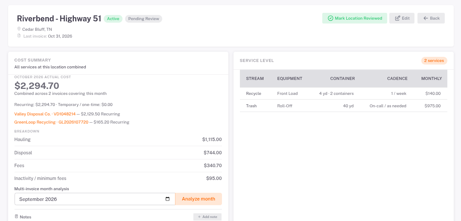Click the Active status badge
The height and width of the screenshot is (221, 461).
click(x=113, y=19)
